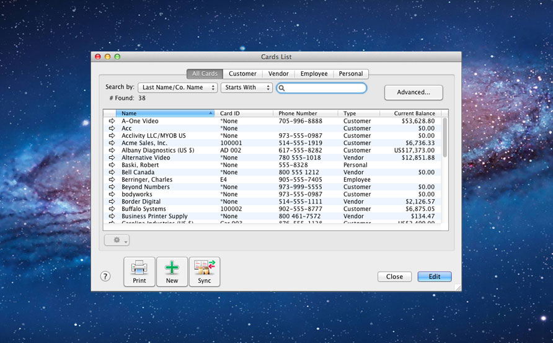Select the Buffalo Systems name

[144, 209]
